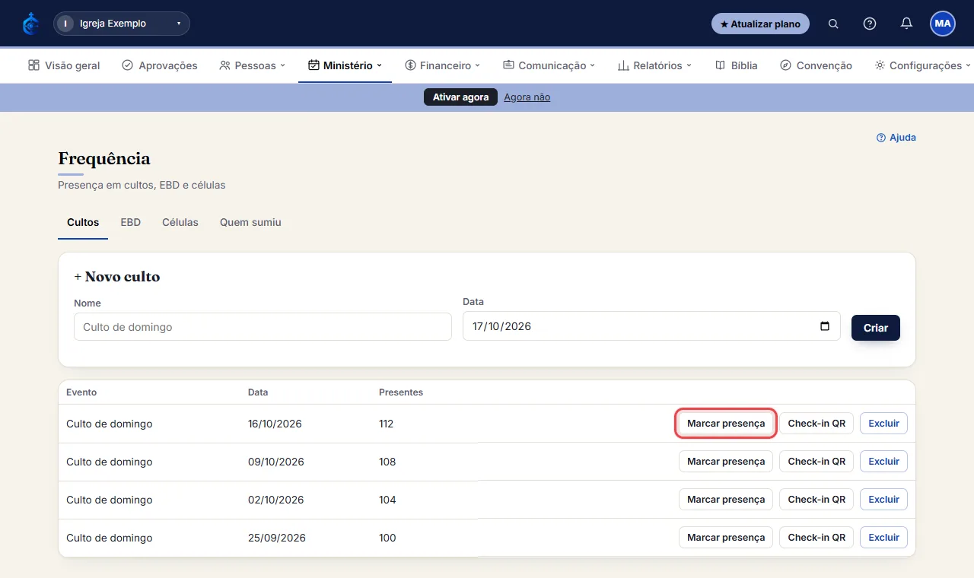Viewport: 974px width, 578px height.
Task: Expand the Comunicação menu
Action: coord(549,65)
